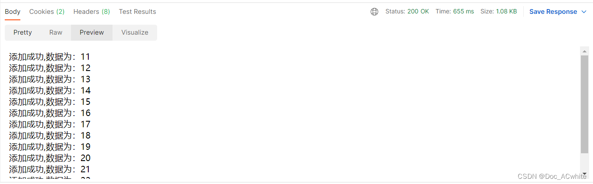The width and height of the screenshot is (593, 184).
Task: Click the Save Response button
Action: tap(553, 12)
